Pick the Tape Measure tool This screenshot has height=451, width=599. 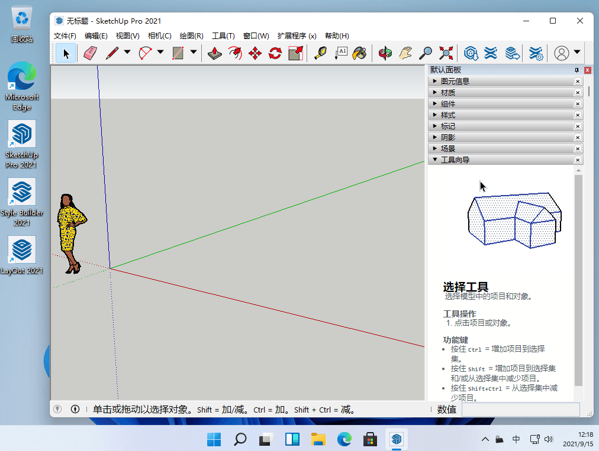click(x=320, y=53)
